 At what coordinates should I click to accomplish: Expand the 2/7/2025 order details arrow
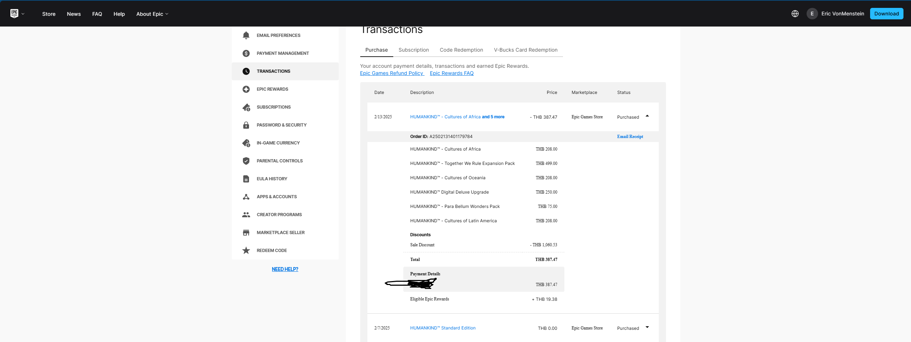647,327
